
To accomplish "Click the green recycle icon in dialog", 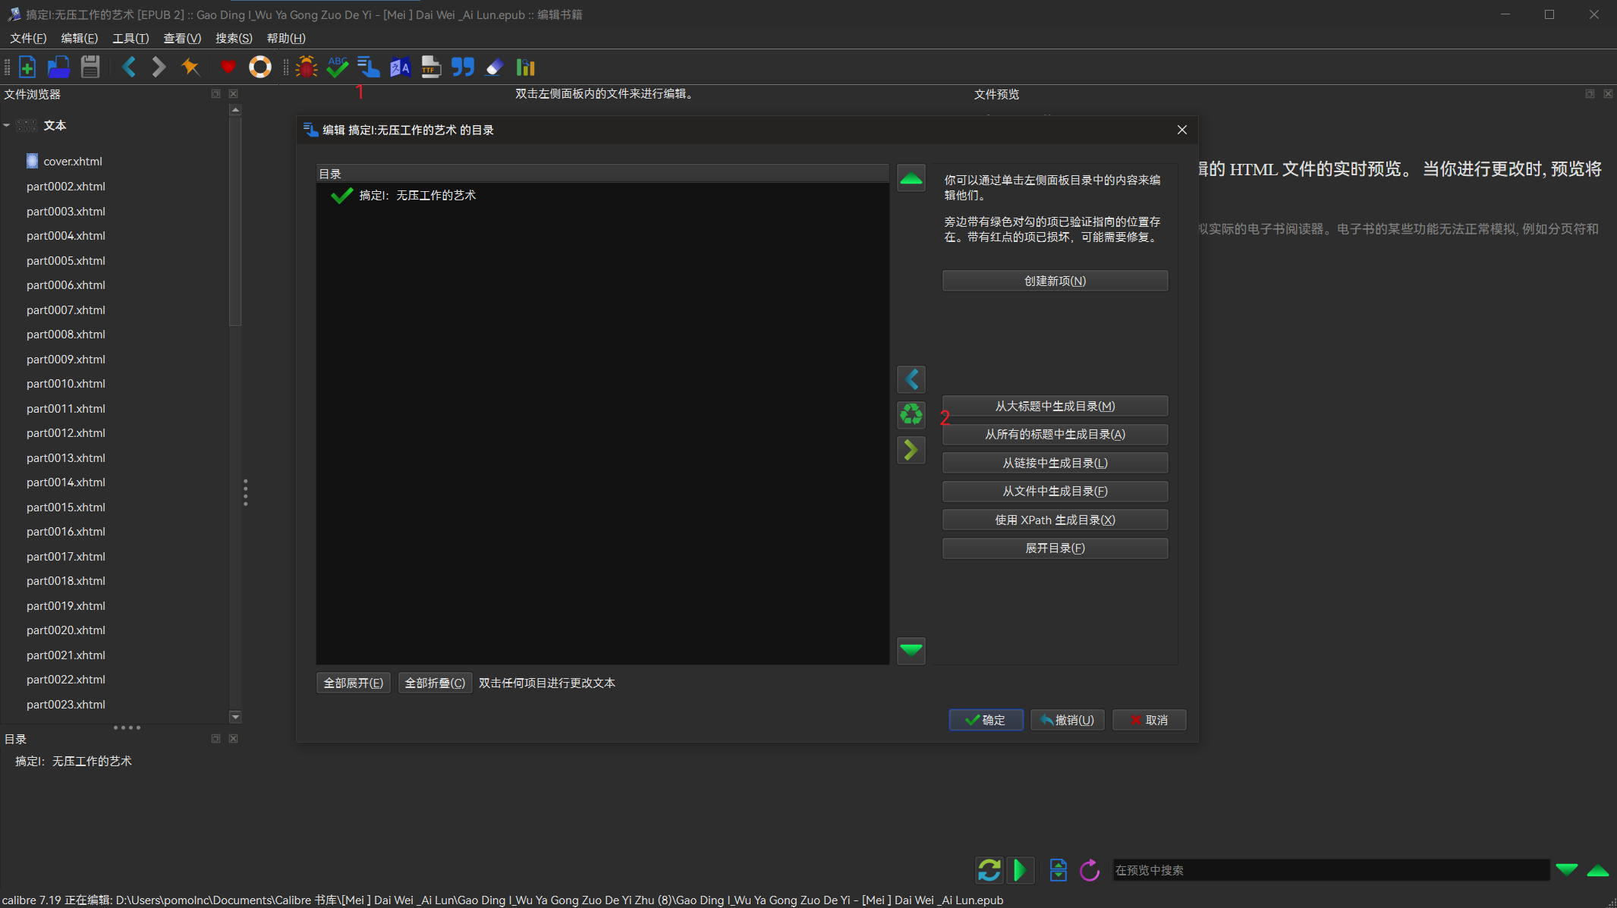I will point(911,414).
